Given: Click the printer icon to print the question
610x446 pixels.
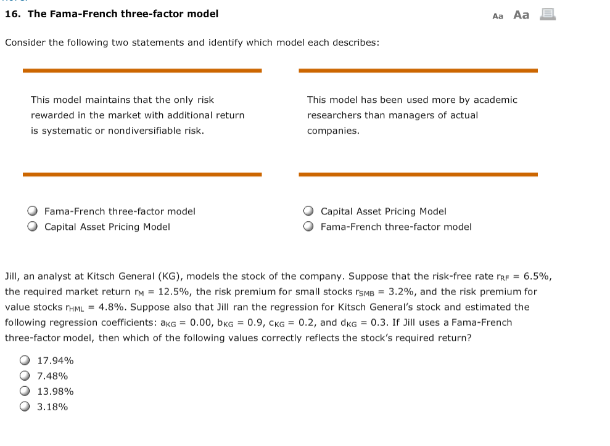Looking at the screenshot, I should point(548,15).
